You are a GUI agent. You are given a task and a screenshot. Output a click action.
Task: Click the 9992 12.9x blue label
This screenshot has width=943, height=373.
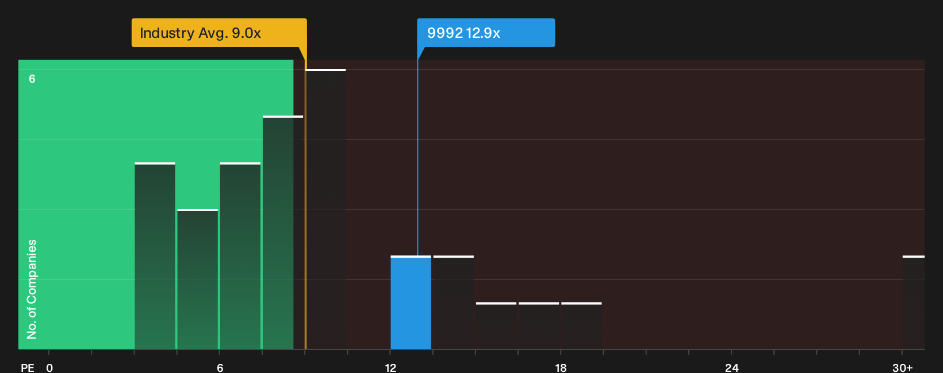click(486, 33)
